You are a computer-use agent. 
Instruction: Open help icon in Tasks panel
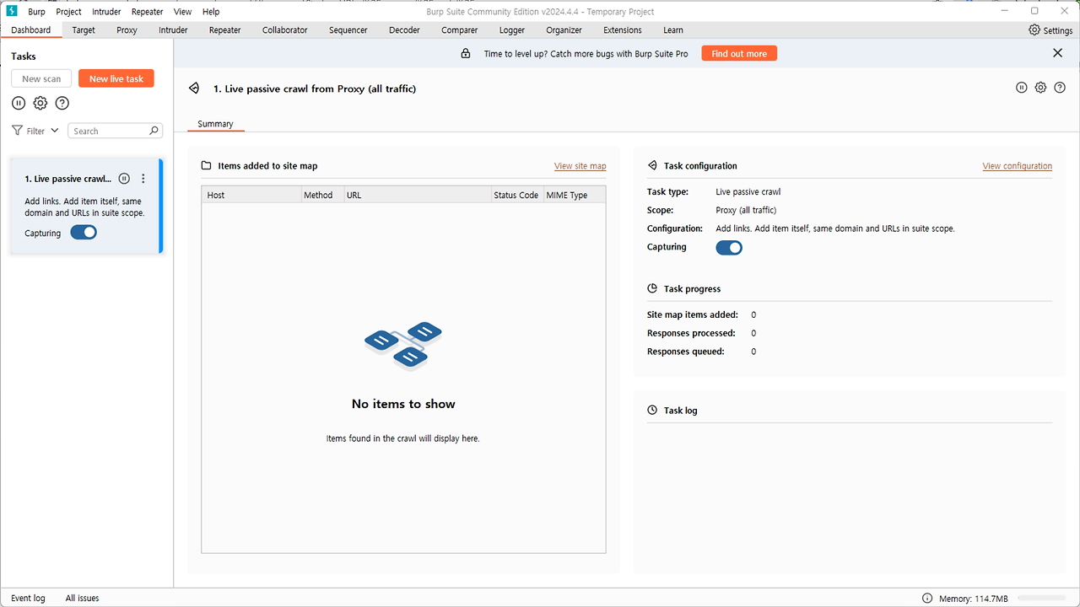pyautogui.click(x=62, y=104)
